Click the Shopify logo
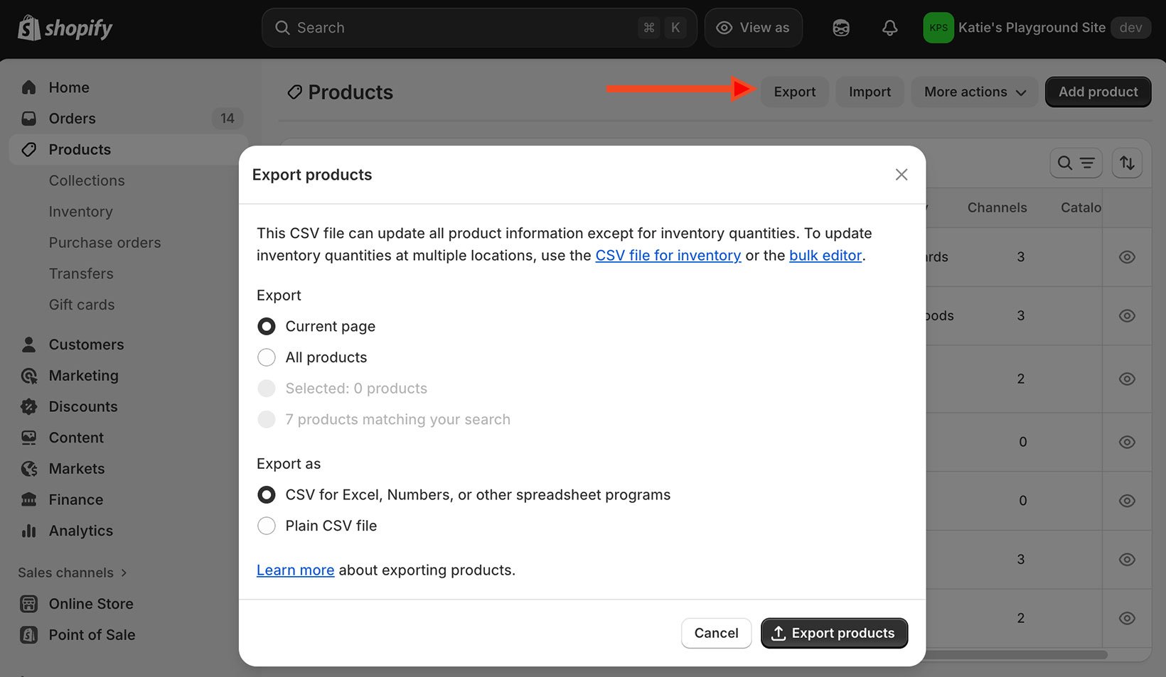 tap(64, 28)
